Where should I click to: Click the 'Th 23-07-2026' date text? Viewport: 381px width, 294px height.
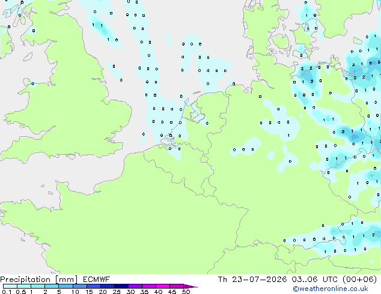tap(252, 280)
